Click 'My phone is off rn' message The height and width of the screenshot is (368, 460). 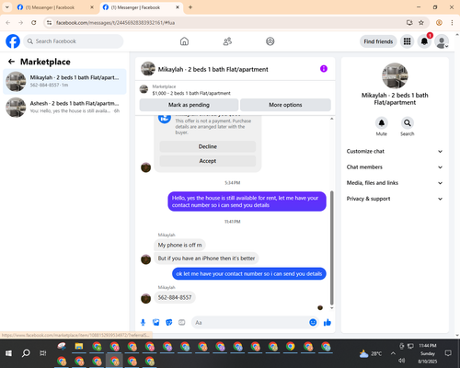179,245
